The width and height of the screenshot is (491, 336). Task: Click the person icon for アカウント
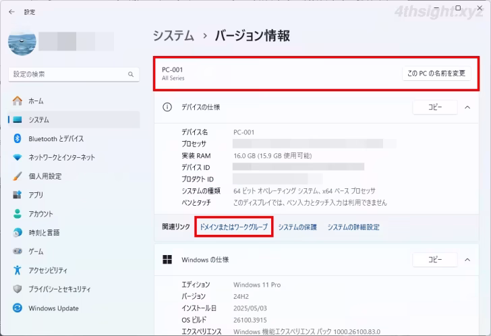[x=18, y=214]
